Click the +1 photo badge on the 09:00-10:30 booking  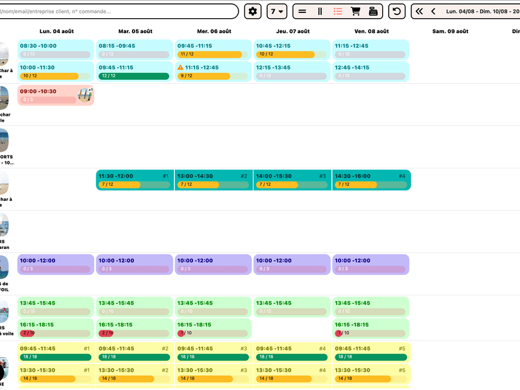91,90
